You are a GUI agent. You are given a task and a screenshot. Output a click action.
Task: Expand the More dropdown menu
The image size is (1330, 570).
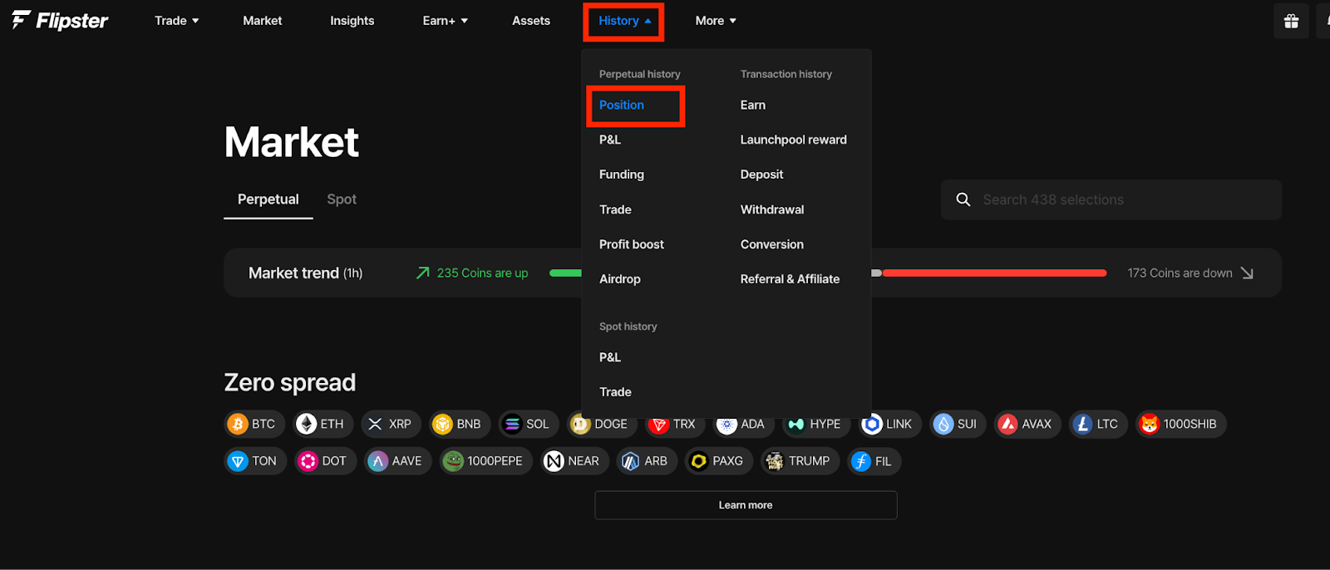[717, 21]
